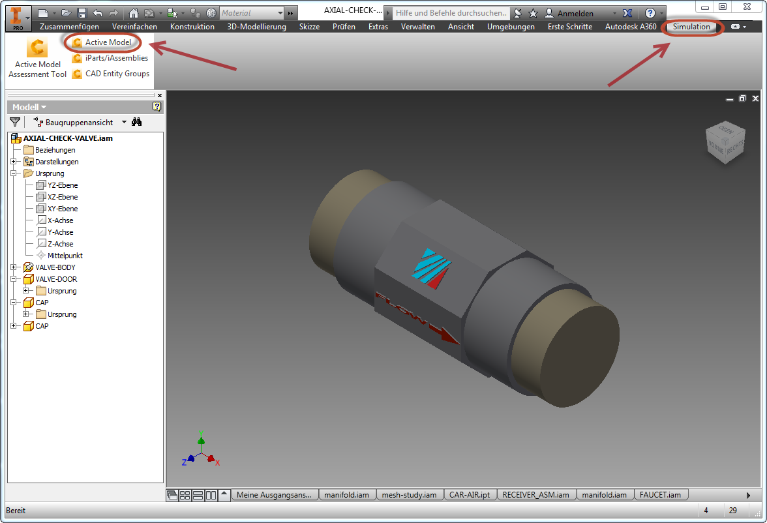Click the tile windows grid icon

185,495
